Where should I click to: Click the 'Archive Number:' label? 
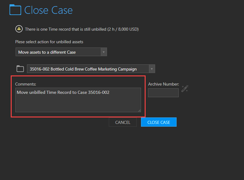click(x=164, y=84)
